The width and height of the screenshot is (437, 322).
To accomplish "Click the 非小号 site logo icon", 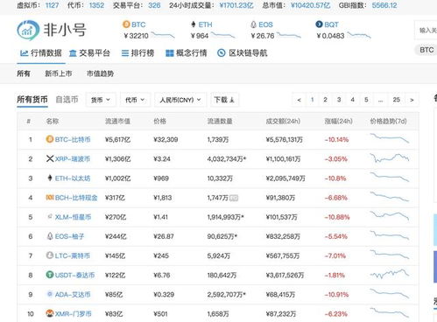I will [28, 31].
